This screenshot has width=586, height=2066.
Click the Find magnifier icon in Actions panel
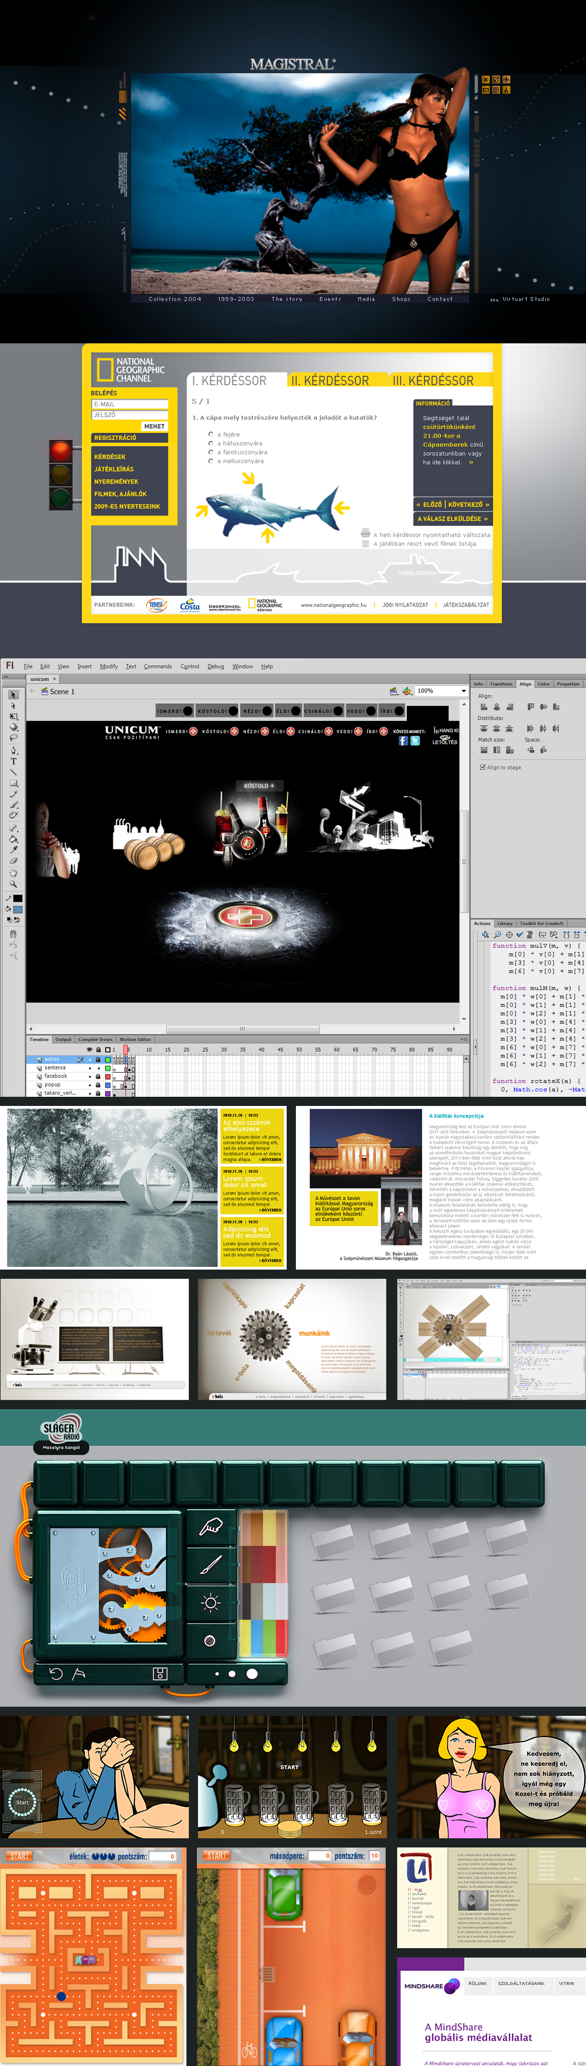498,934
